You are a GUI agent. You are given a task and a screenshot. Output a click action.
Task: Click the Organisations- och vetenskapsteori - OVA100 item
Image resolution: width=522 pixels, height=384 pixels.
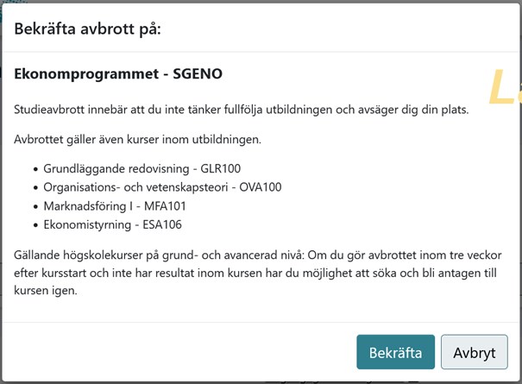pos(162,186)
